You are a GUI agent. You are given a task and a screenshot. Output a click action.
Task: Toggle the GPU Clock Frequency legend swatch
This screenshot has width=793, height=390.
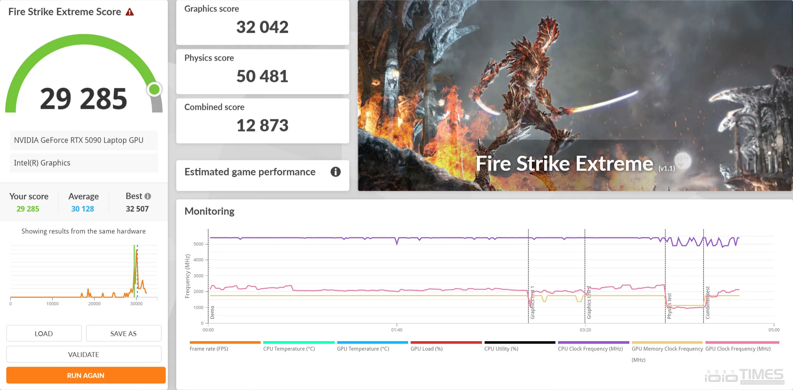[x=742, y=343]
